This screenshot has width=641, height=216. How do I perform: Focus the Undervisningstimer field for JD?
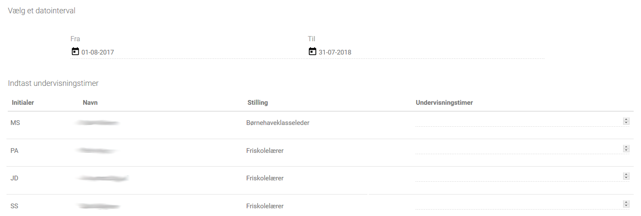[x=519, y=176]
